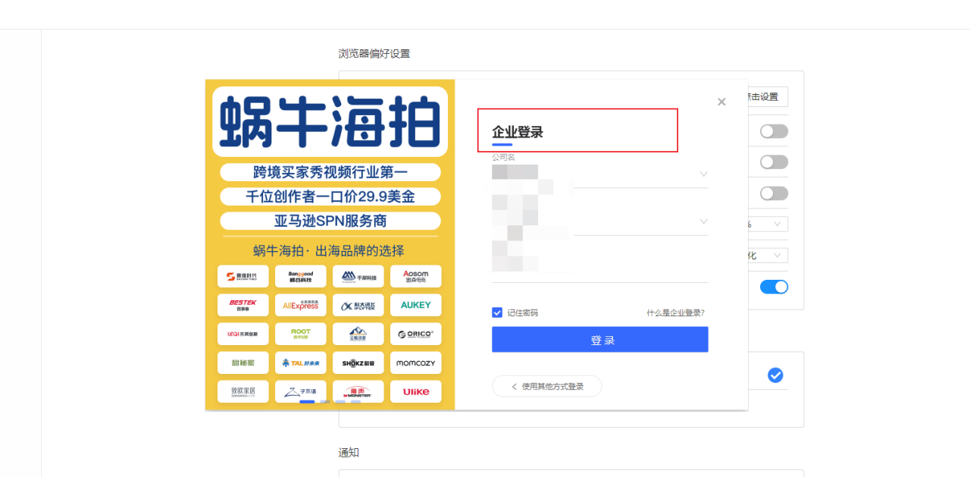Go to the fourth carousel slide dot
The image size is (970, 477).
pos(355,402)
